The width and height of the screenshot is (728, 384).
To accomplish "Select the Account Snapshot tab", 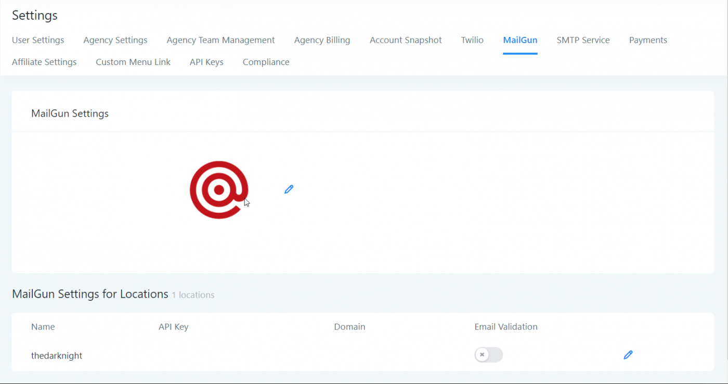I will pos(406,40).
